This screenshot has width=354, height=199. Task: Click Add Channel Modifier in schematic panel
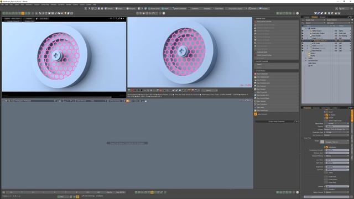[277, 22]
